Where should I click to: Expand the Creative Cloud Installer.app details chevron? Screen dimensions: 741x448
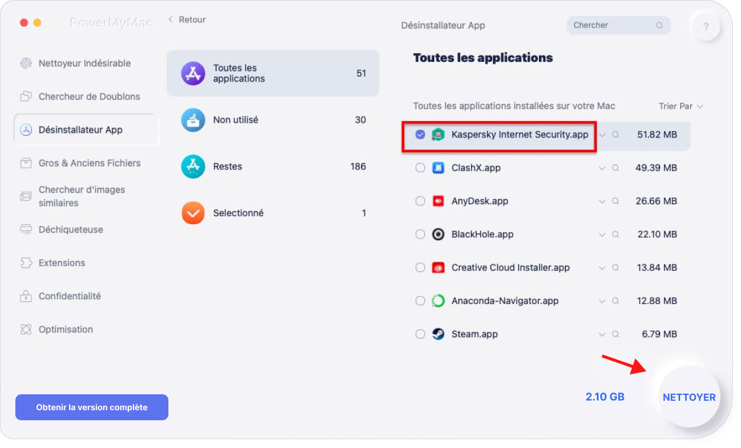[x=602, y=268]
